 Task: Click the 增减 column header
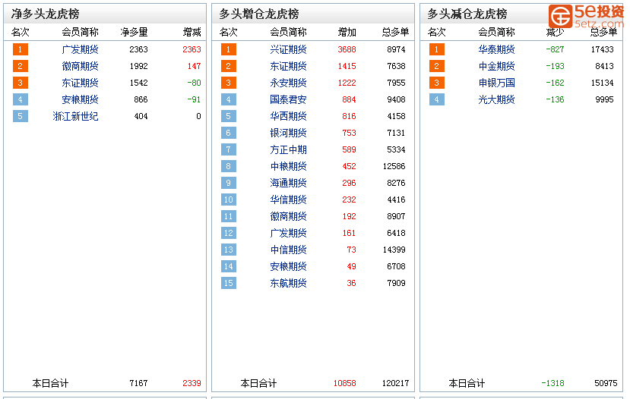tap(192, 32)
